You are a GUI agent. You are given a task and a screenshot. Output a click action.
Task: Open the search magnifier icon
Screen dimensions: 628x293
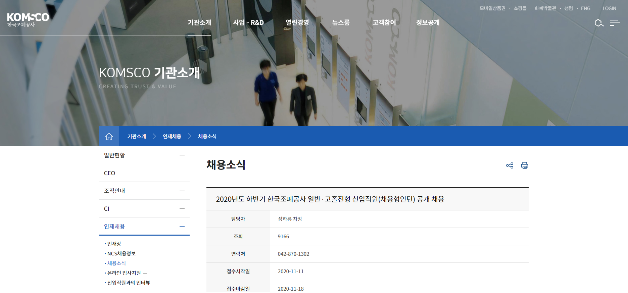599,23
